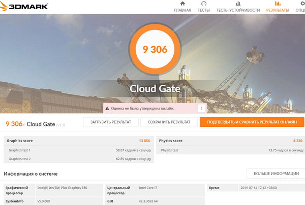The height and width of the screenshot is (205, 305).
Task: Click the 3DMark logo
Action: coord(24,6)
